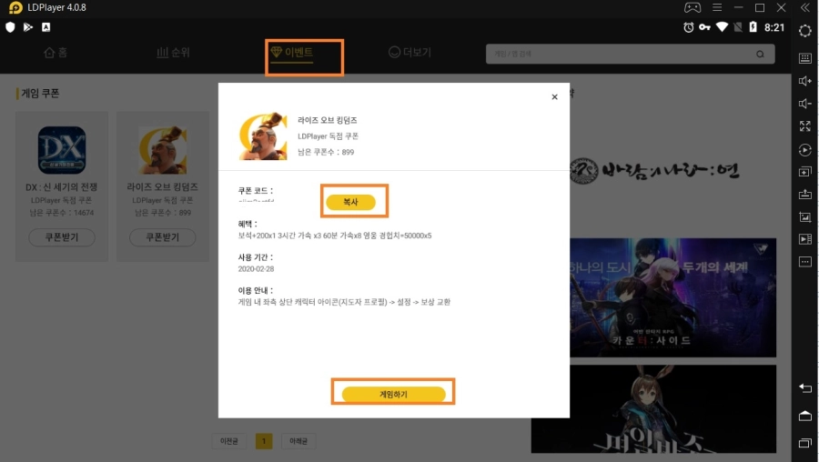Increase volume with sidebar icon

pos(805,81)
